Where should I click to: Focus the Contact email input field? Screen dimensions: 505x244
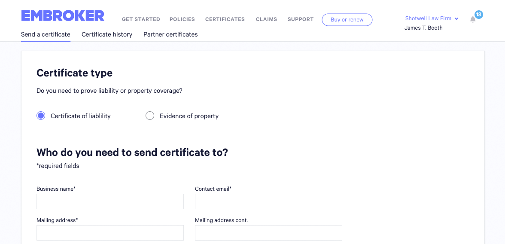pyautogui.click(x=269, y=201)
